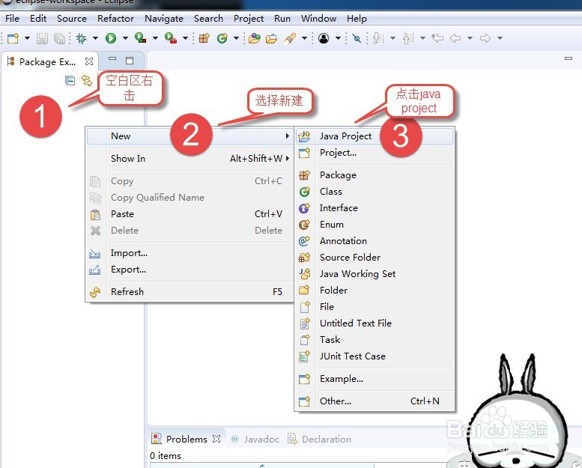Minimize the editor area

click(569, 58)
